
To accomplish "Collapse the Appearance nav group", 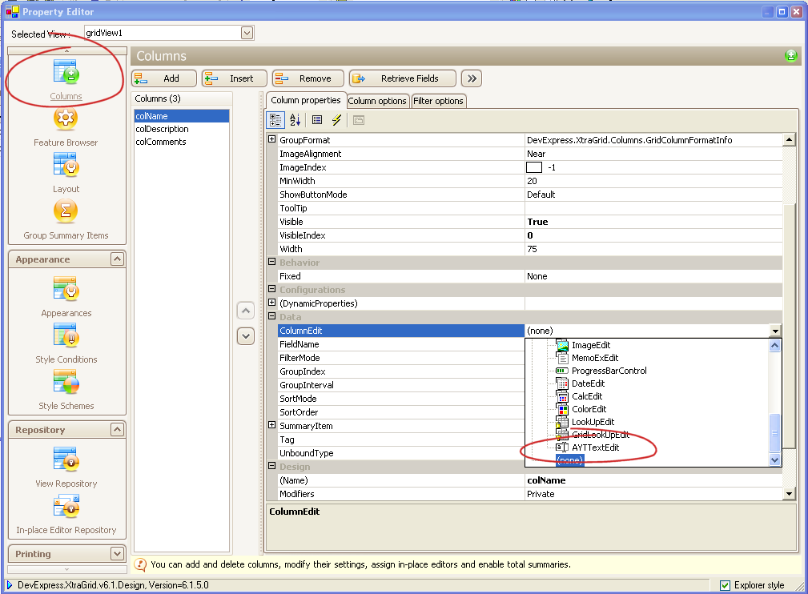I will [x=118, y=259].
